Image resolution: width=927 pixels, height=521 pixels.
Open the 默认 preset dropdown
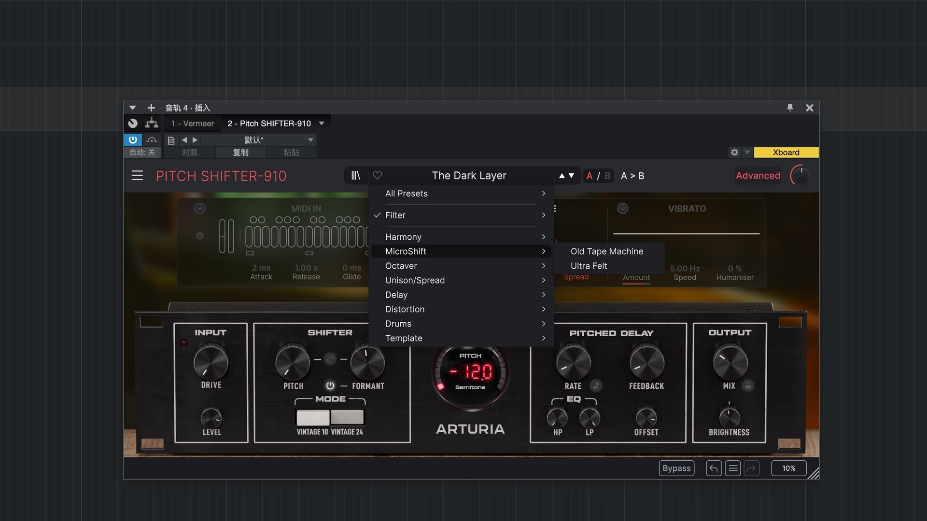tap(310, 140)
